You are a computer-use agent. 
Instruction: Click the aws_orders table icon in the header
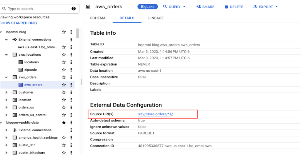click(x=88, y=7)
